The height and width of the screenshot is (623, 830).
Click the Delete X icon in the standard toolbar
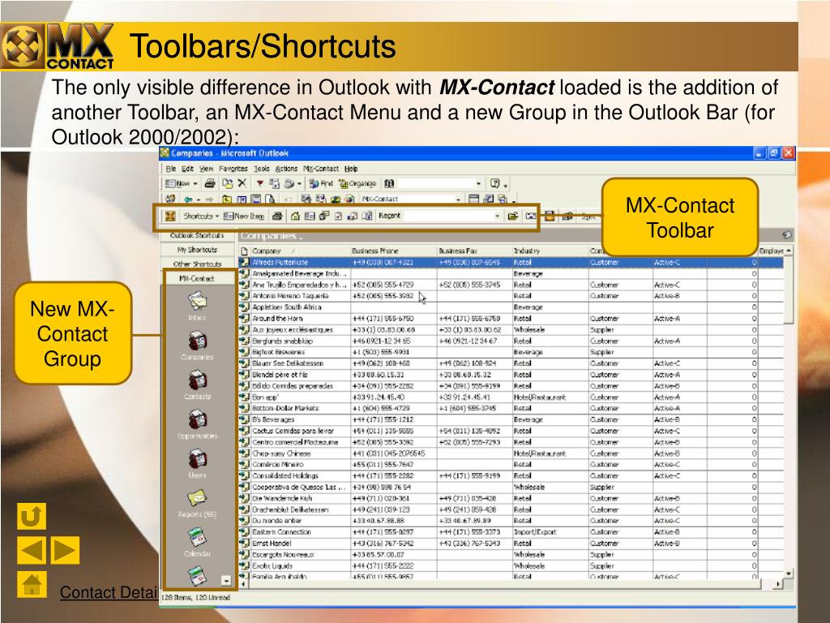[242, 183]
